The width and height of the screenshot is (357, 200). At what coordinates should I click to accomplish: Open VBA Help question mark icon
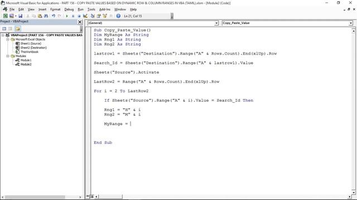point(118,16)
